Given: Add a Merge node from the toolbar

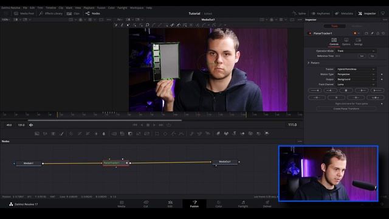Looking at the screenshot, I should 114,134.
